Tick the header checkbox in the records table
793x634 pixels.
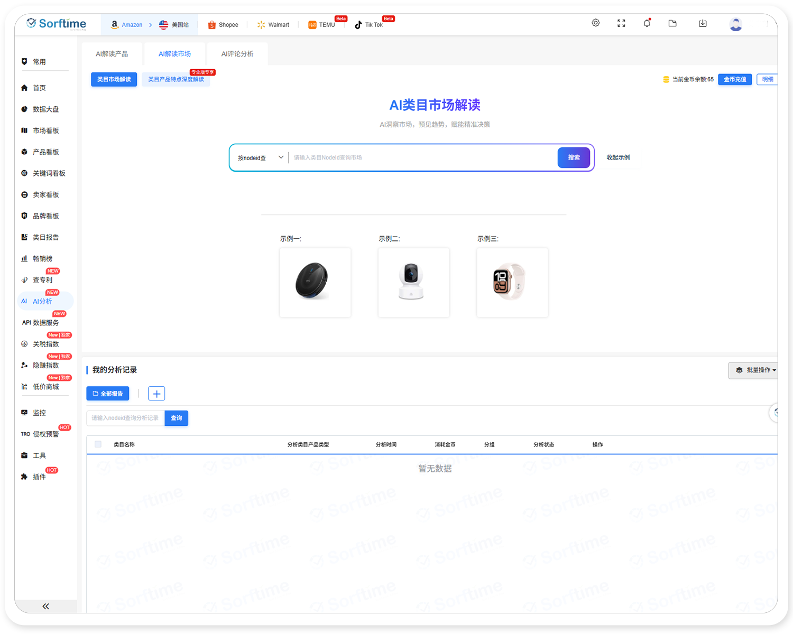click(98, 444)
